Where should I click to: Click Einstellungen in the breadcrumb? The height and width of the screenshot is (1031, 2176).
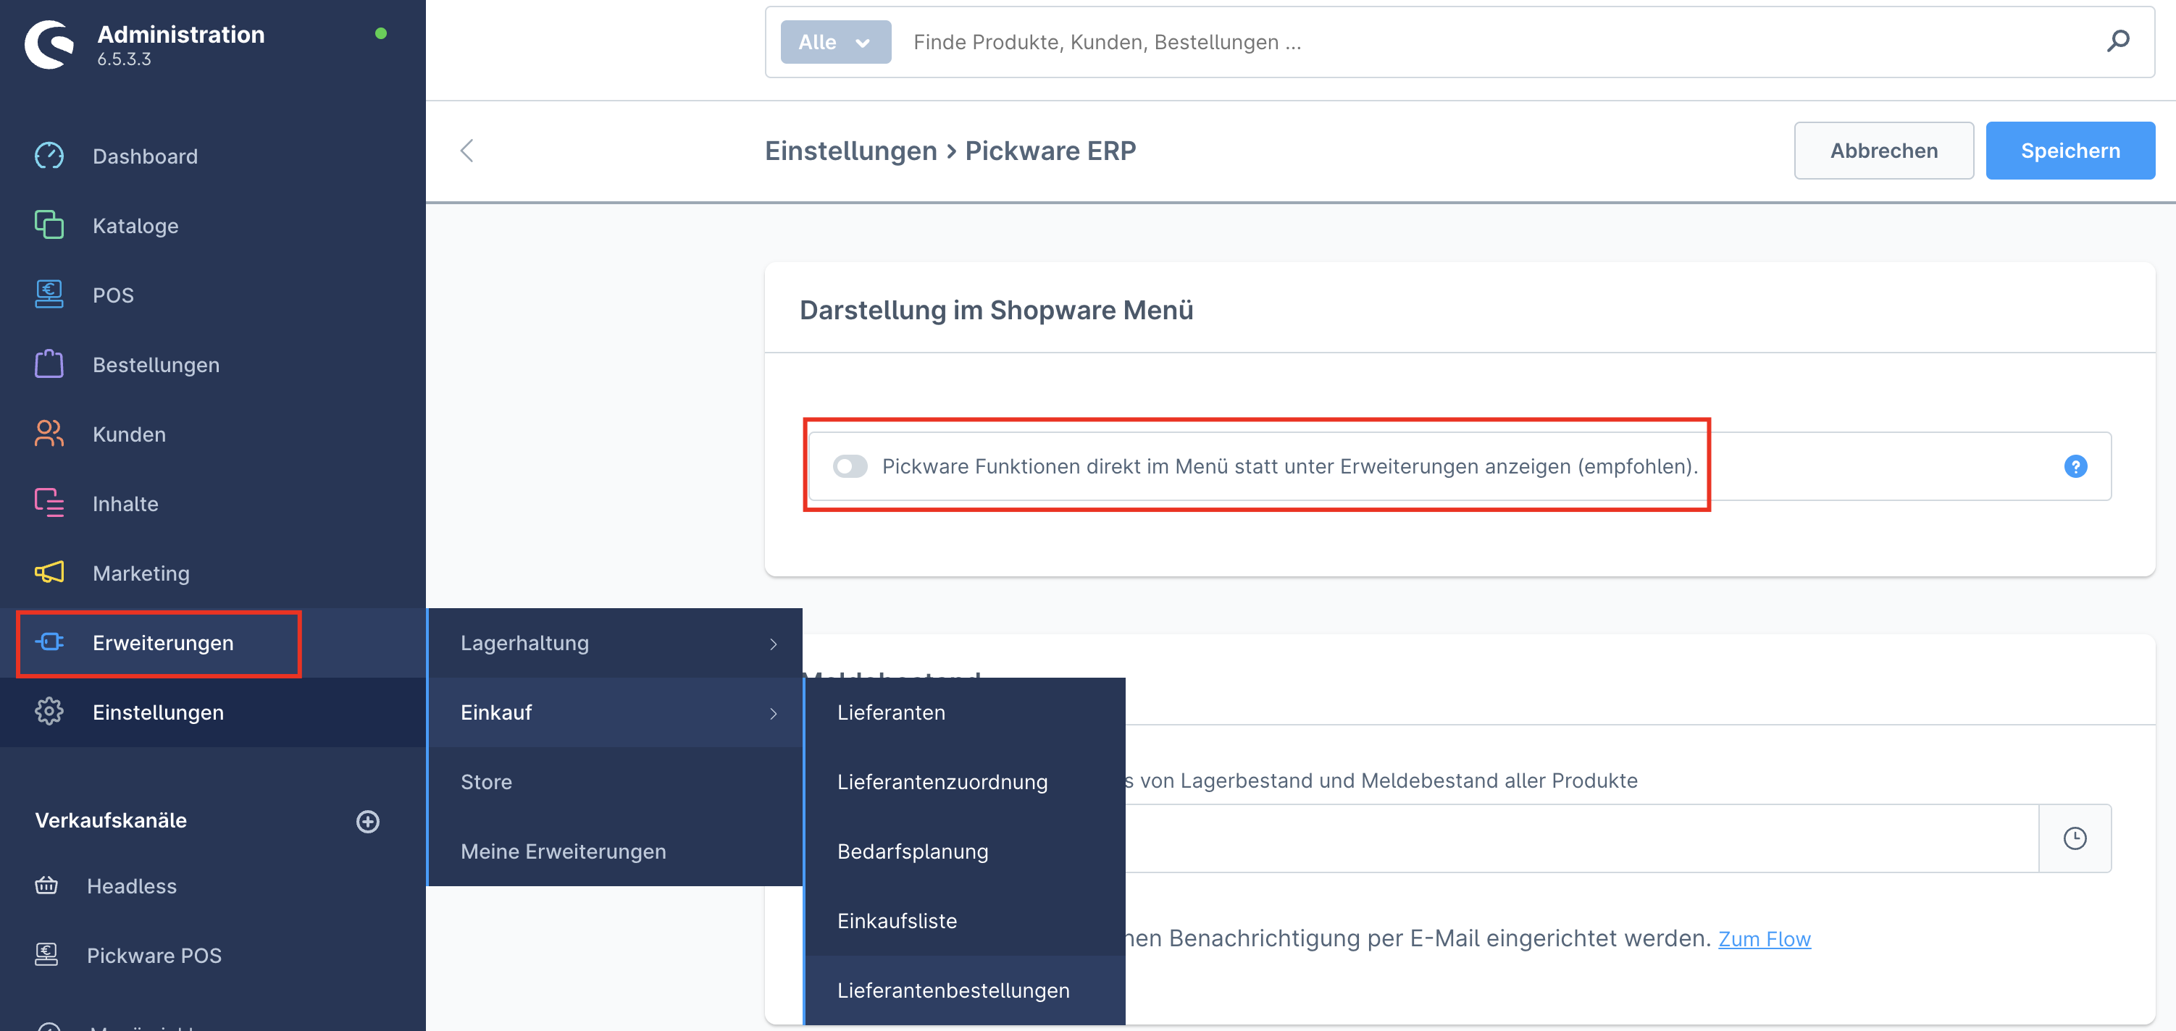[850, 151]
